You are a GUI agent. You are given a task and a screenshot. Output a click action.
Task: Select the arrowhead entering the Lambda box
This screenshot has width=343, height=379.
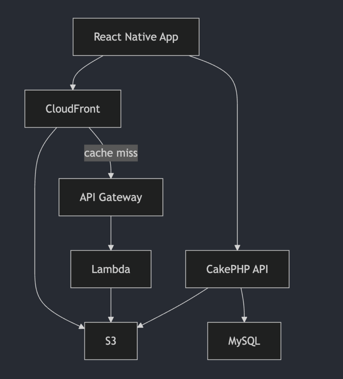(x=111, y=247)
